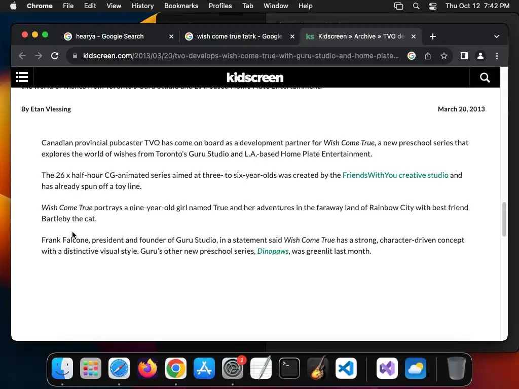Open FriendsWithYou creative studio link
The image size is (519, 389).
click(395, 175)
